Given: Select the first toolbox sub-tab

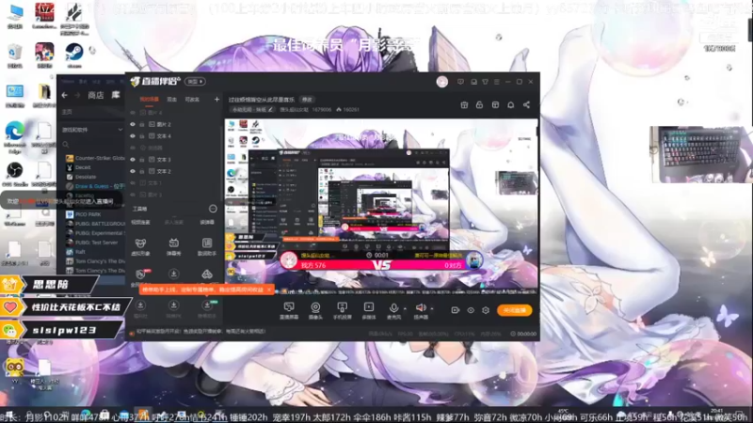Looking at the screenshot, I should [x=140, y=222].
